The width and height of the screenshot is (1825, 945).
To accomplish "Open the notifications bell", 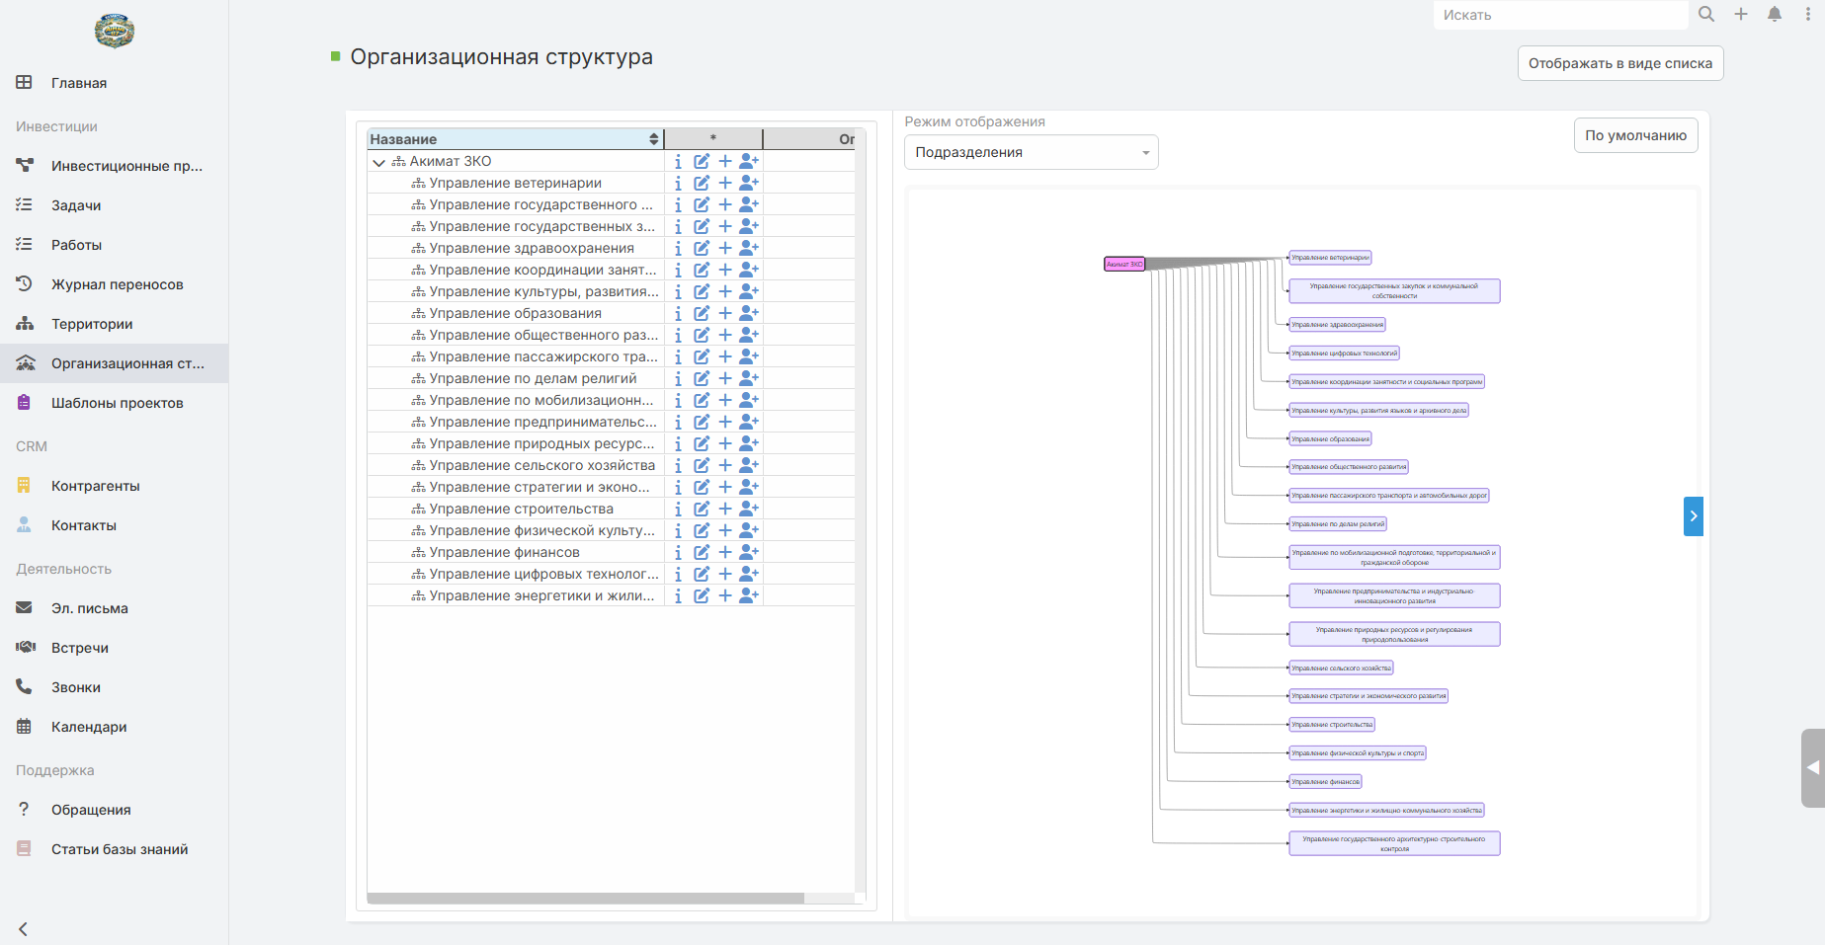I will [1775, 14].
